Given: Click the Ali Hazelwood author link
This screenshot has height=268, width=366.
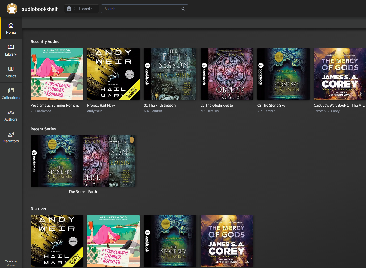Looking at the screenshot, I should click(x=41, y=111).
